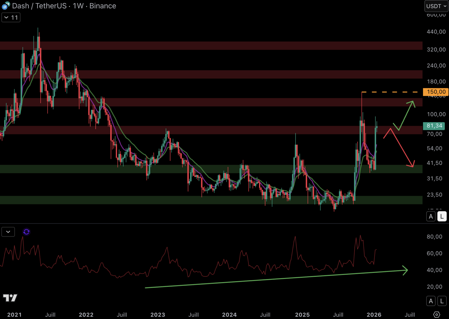Open the USDT currency dropdown
The width and height of the screenshot is (449, 319).
436,6
